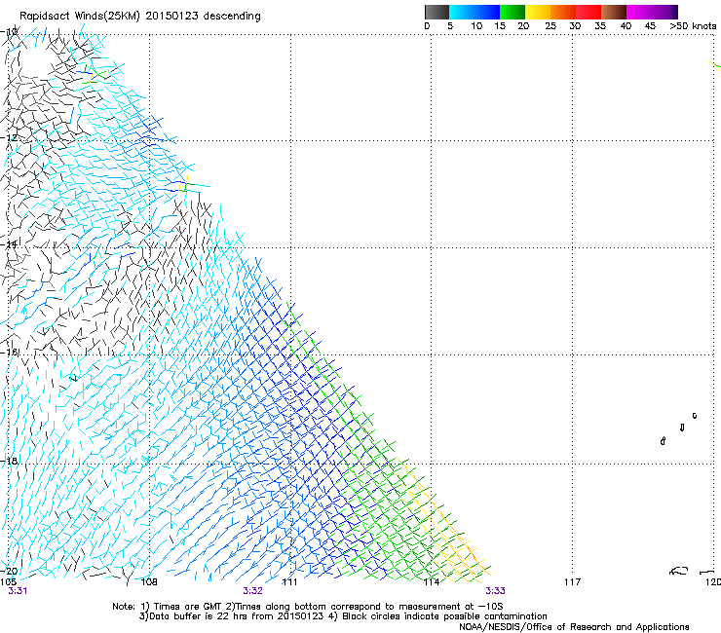The width and height of the screenshot is (721, 633).
Task: Click the 'Rapidscat Winds(25KM) 20150123 descending' title
Action: tap(139, 17)
